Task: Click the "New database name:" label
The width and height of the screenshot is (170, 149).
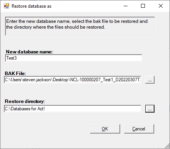Action: pyautogui.click(x=29, y=52)
